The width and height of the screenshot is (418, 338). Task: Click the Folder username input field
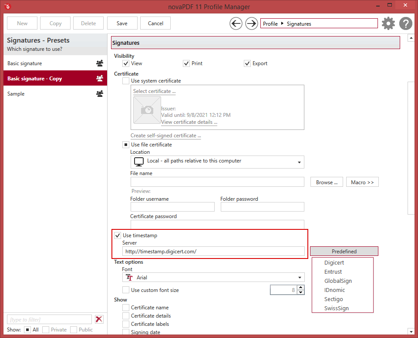[x=172, y=207]
